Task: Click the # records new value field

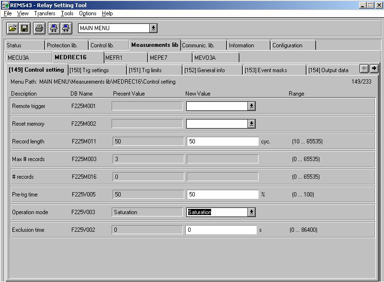Action: coord(222,177)
